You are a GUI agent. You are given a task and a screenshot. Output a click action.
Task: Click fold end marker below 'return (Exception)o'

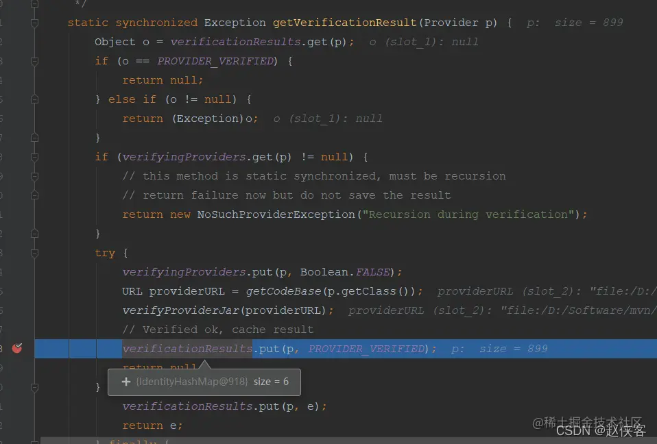coord(35,138)
